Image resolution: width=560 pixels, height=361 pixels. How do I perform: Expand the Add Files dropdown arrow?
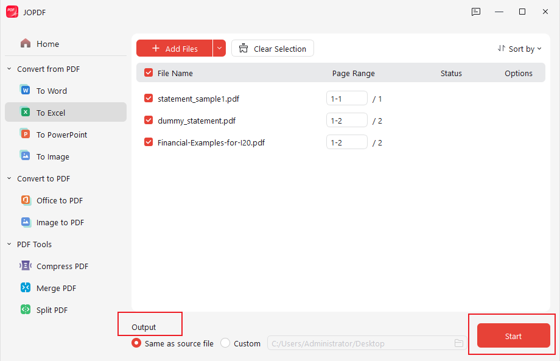219,47
